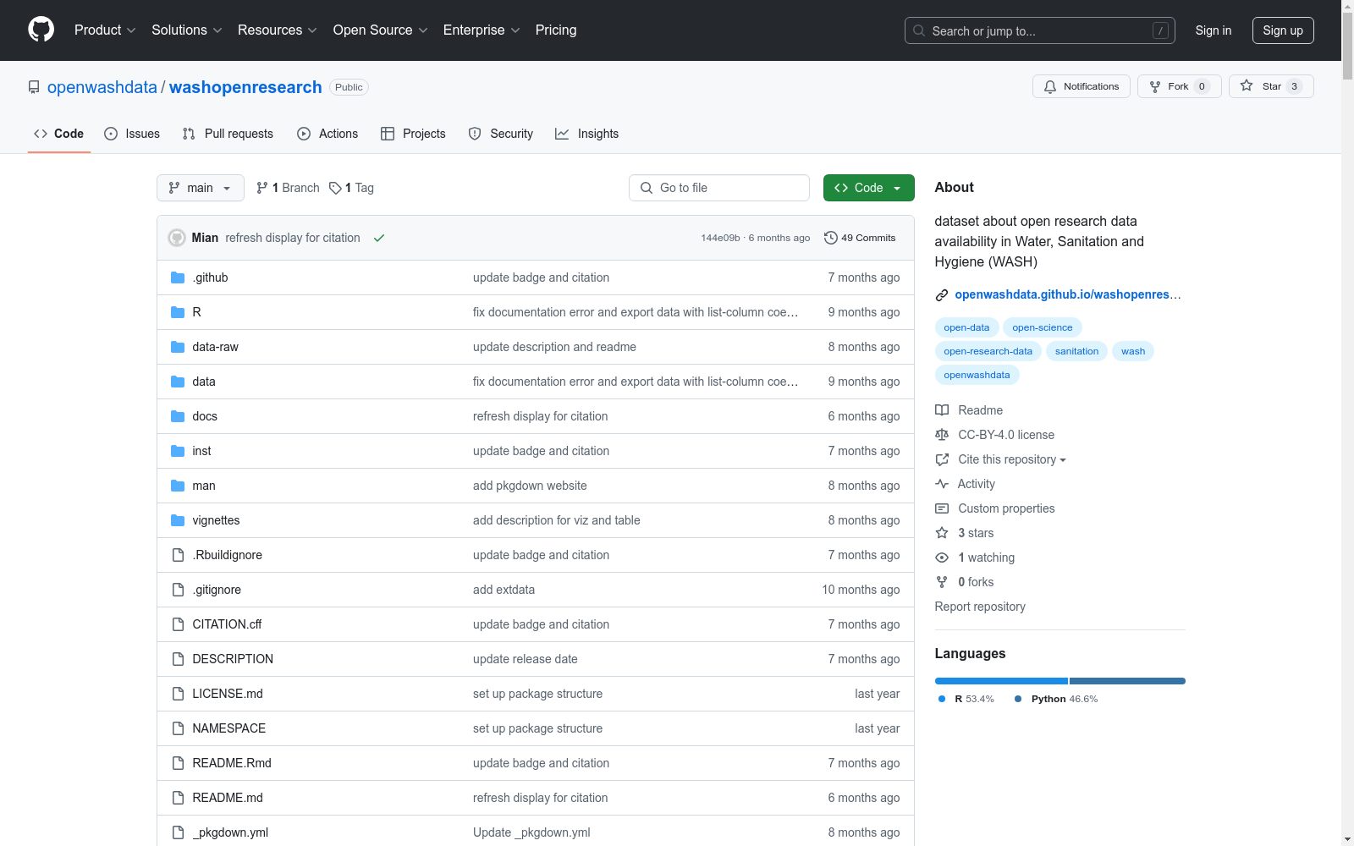Open the NAMESPACE file
The width and height of the screenshot is (1354, 846).
tap(229, 728)
